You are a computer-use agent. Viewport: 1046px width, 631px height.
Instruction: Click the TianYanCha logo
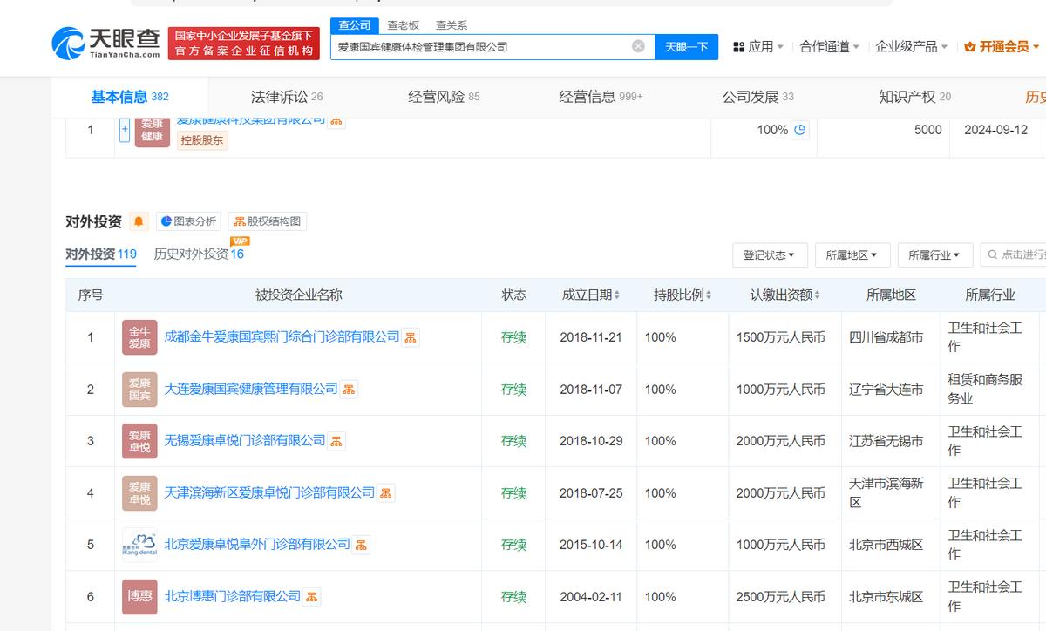105,43
